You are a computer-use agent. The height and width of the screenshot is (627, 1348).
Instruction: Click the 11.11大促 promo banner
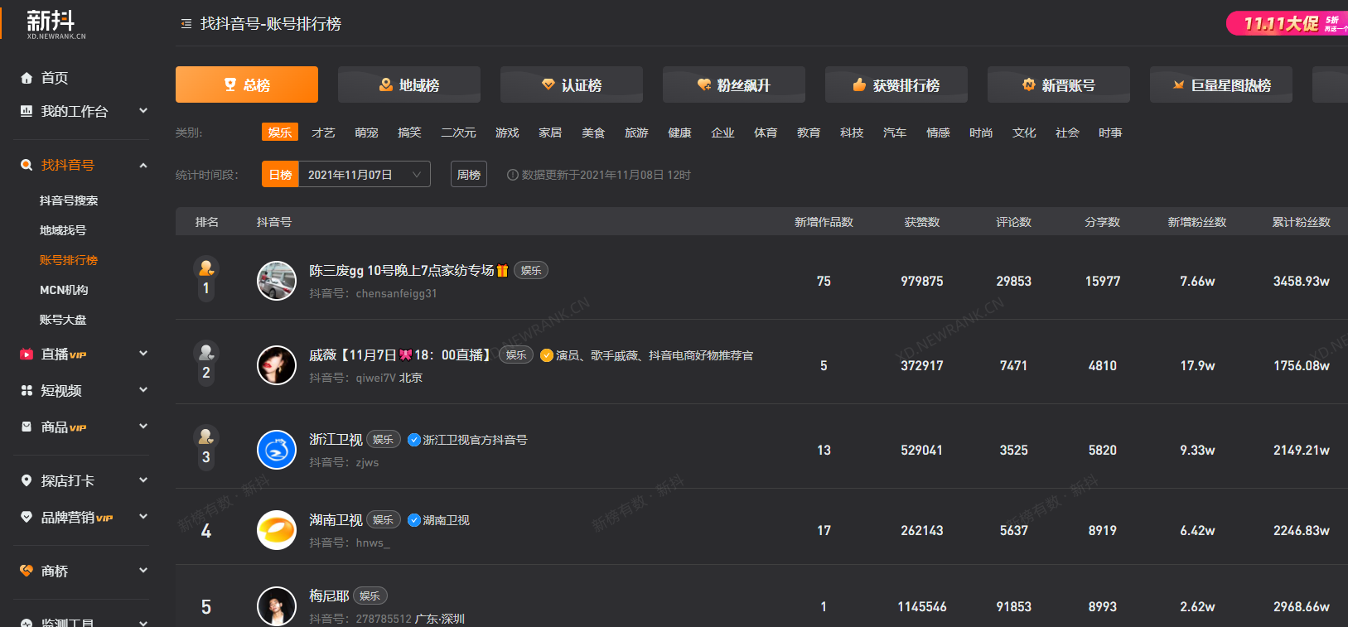point(1287,23)
